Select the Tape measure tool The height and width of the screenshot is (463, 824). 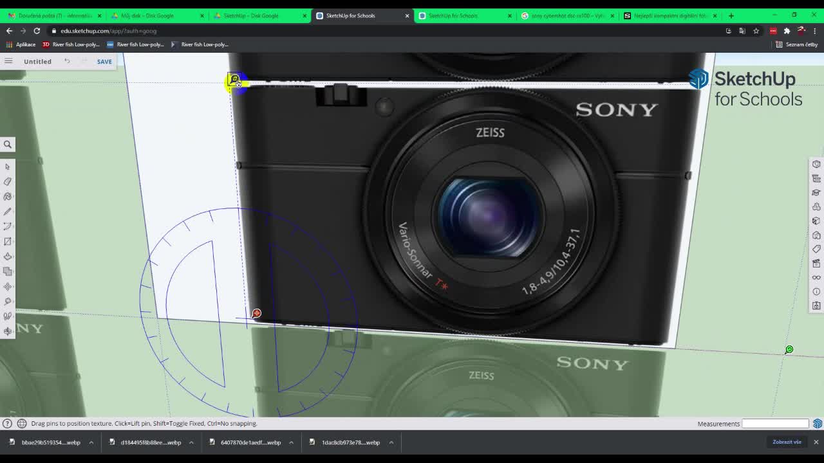pos(8,302)
